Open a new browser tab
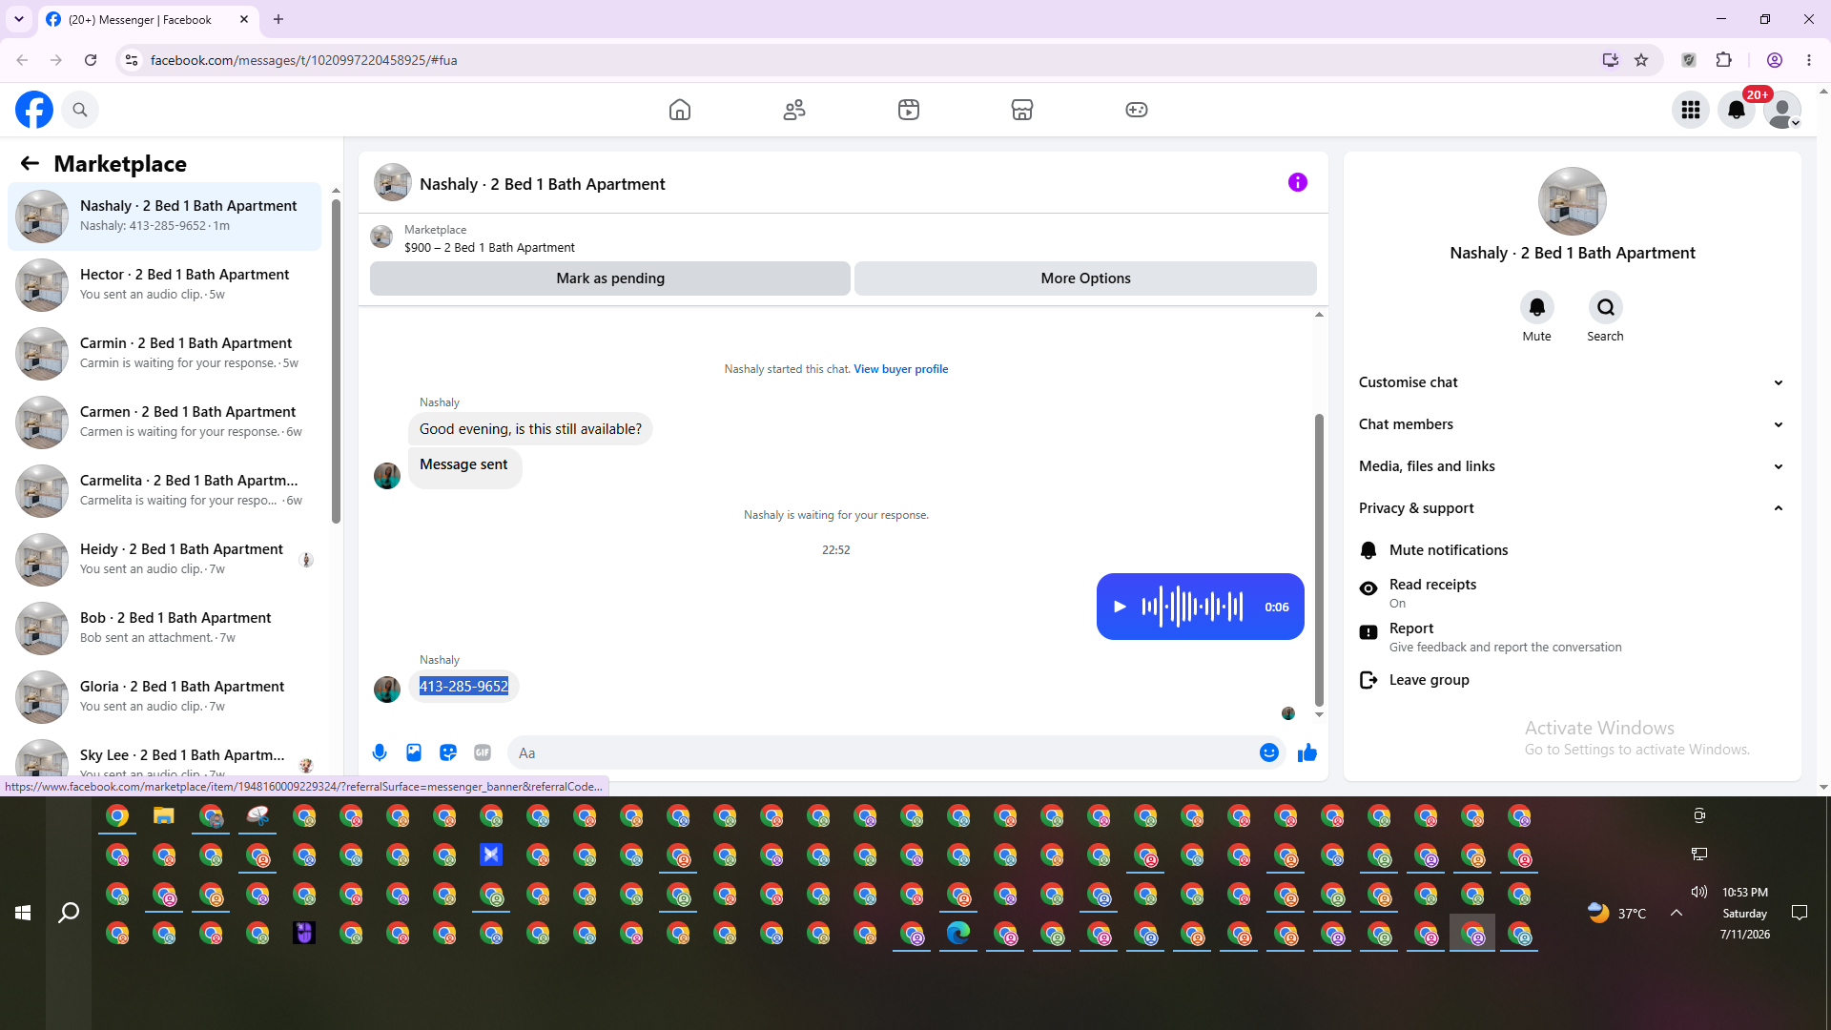The height and width of the screenshot is (1030, 1831). tap(278, 19)
